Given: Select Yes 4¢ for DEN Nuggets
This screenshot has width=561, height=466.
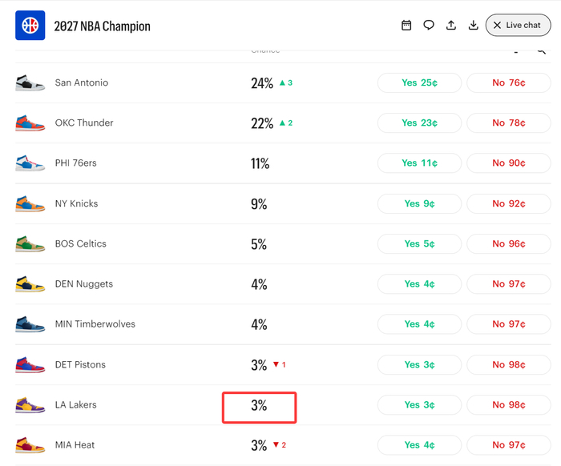Looking at the screenshot, I should (419, 284).
